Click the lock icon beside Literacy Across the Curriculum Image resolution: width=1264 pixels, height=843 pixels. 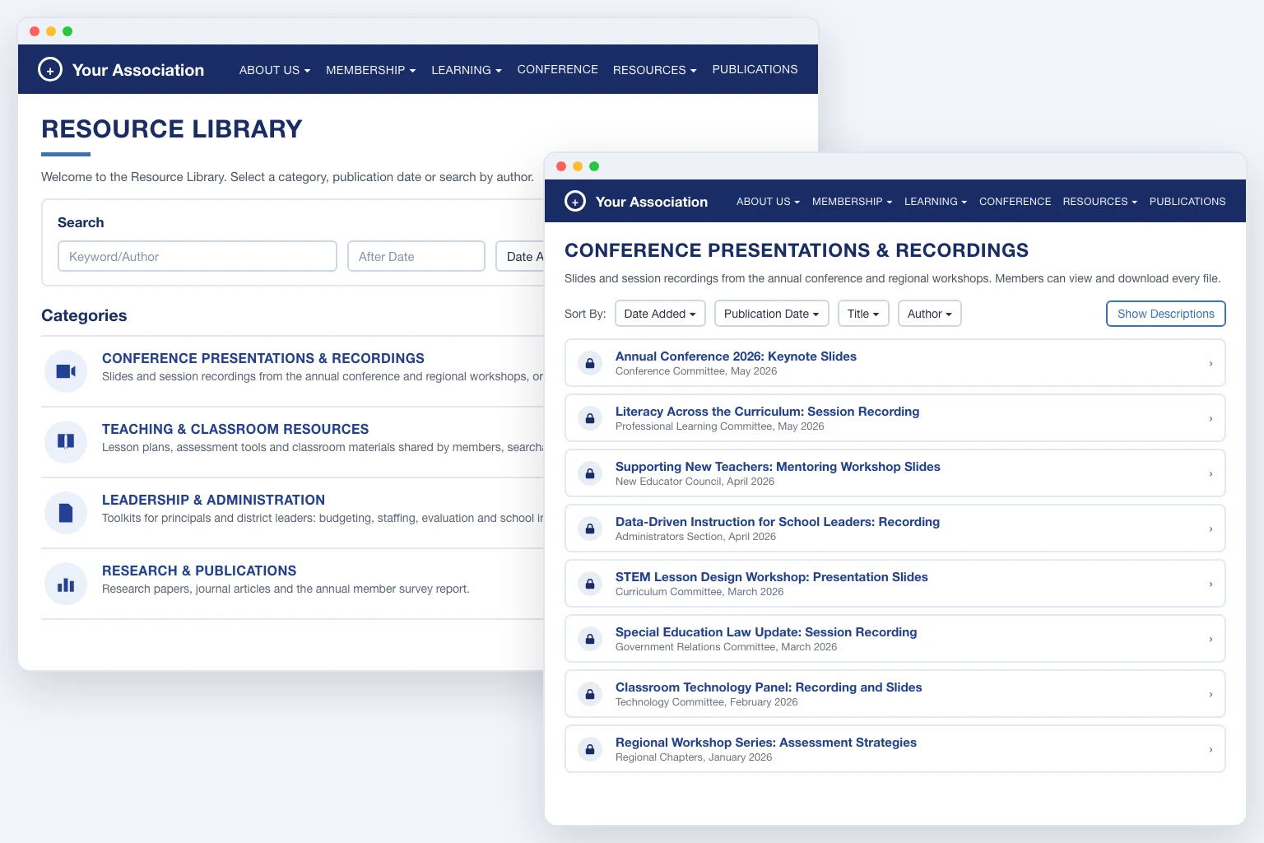point(590,418)
